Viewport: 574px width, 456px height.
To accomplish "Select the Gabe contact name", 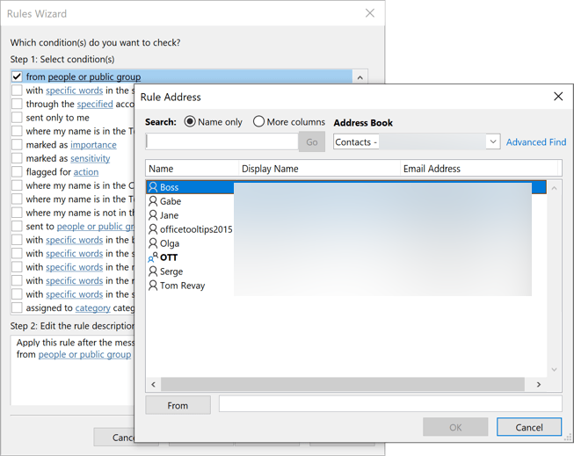I will (x=171, y=201).
